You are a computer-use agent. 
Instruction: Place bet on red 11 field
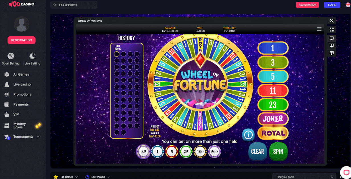pyautogui.click(x=273, y=91)
